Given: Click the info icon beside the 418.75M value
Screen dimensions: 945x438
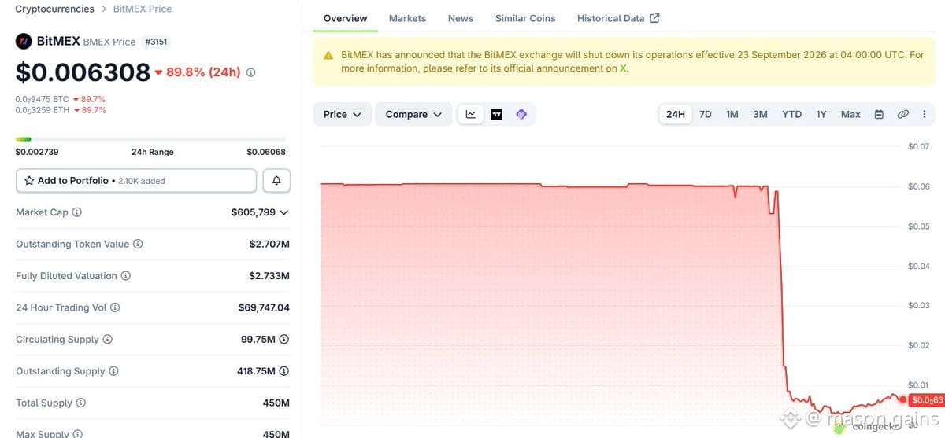Looking at the screenshot, I should (x=284, y=371).
